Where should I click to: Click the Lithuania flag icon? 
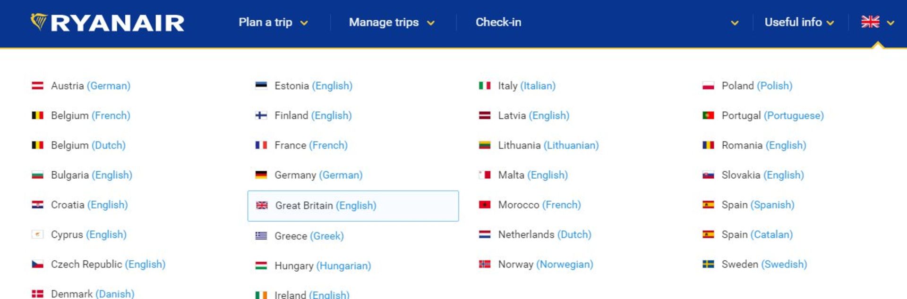[x=485, y=145]
